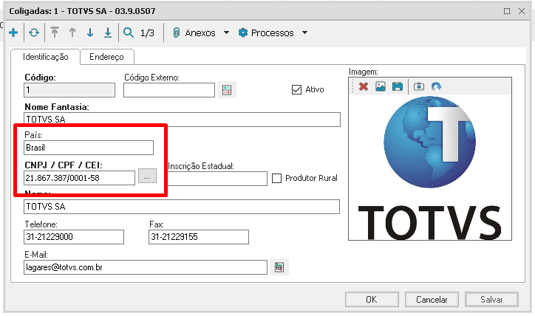Toggle the Produtor Rural checkbox

[x=276, y=178]
